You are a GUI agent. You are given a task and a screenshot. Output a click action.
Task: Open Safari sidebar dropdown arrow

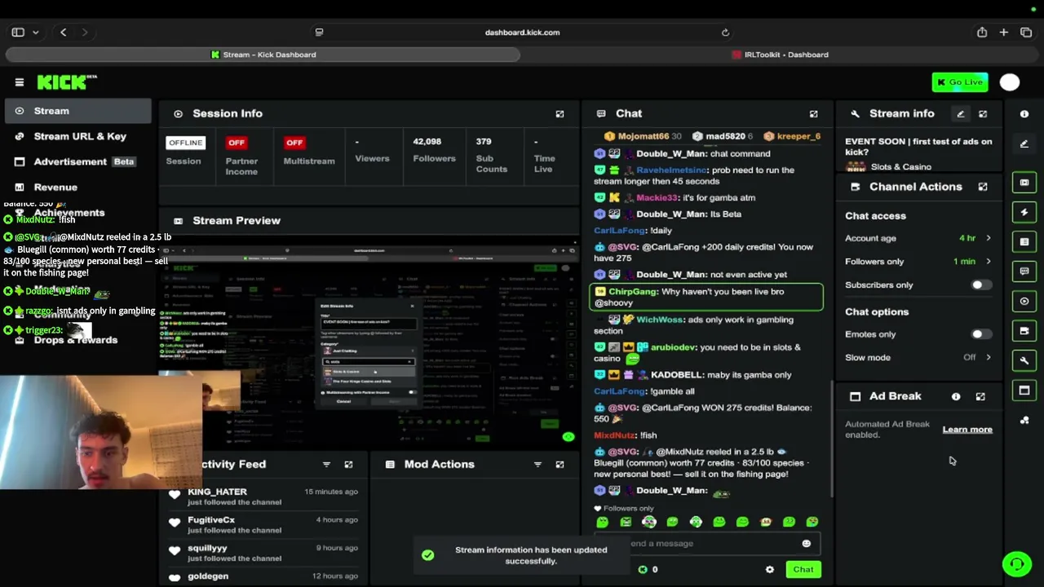(36, 33)
